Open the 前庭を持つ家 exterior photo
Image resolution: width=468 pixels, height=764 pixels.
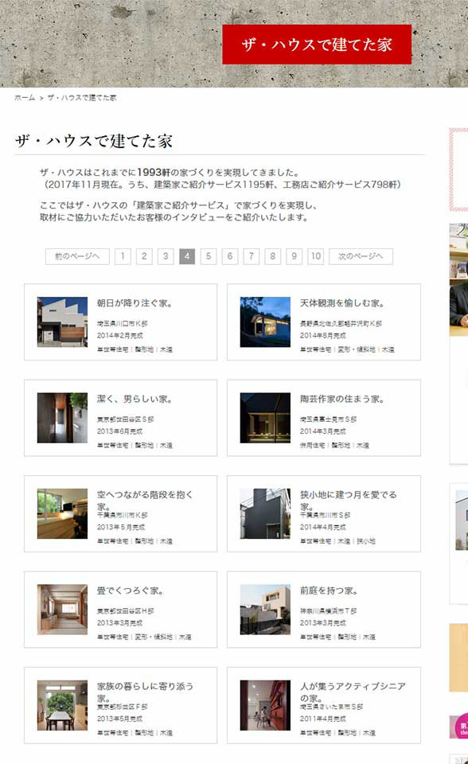point(265,610)
